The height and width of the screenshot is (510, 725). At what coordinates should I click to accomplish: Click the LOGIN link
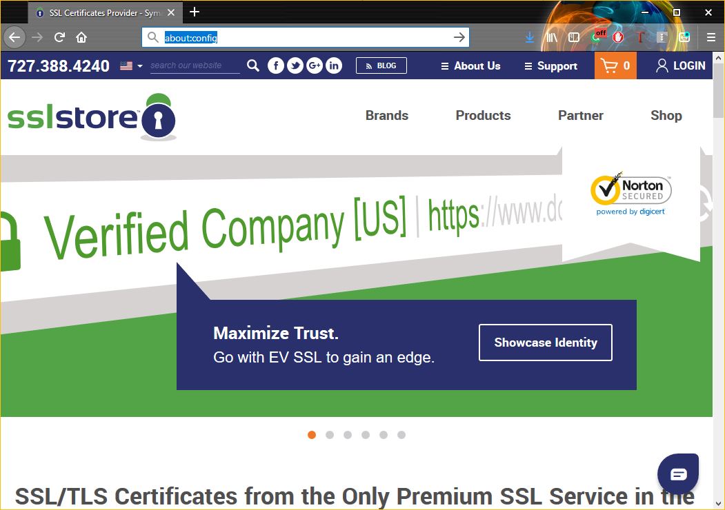[x=681, y=65]
